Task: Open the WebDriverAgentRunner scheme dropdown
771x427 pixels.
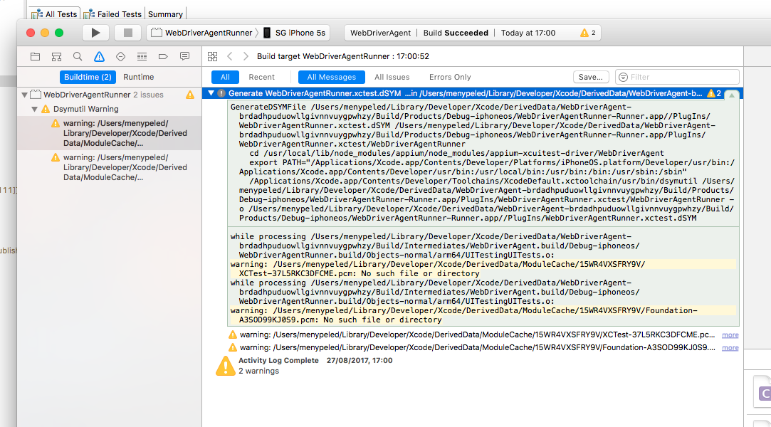Action: tap(202, 33)
